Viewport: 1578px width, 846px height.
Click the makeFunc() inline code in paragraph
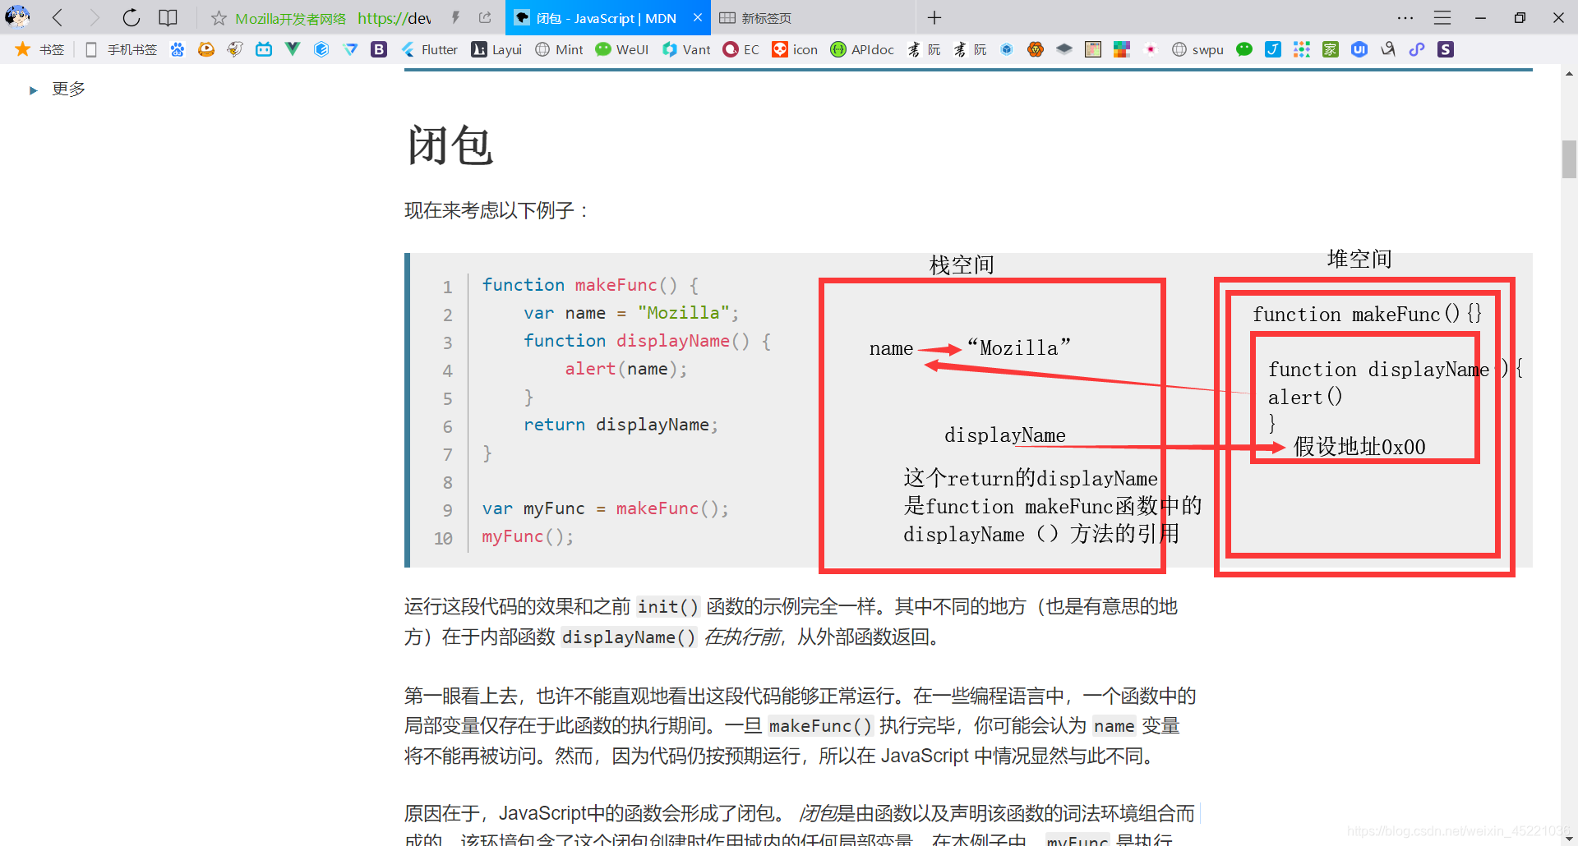pyautogui.click(x=819, y=725)
